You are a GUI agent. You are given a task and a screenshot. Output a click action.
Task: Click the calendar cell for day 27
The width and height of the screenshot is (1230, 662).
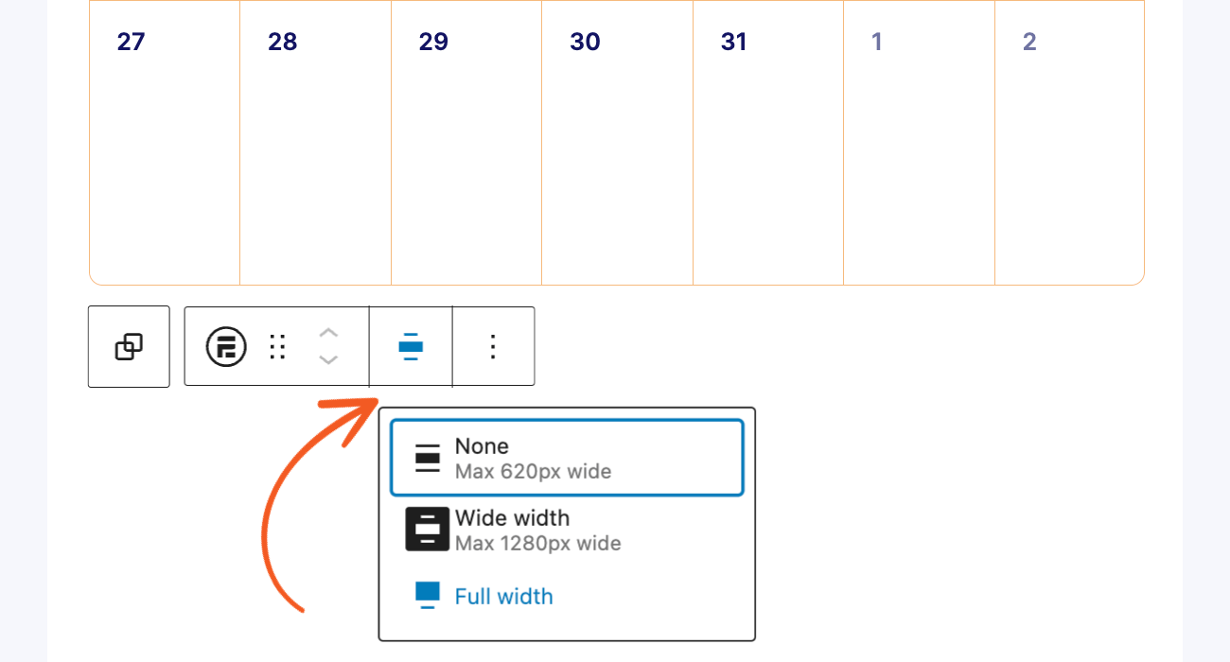tap(164, 142)
